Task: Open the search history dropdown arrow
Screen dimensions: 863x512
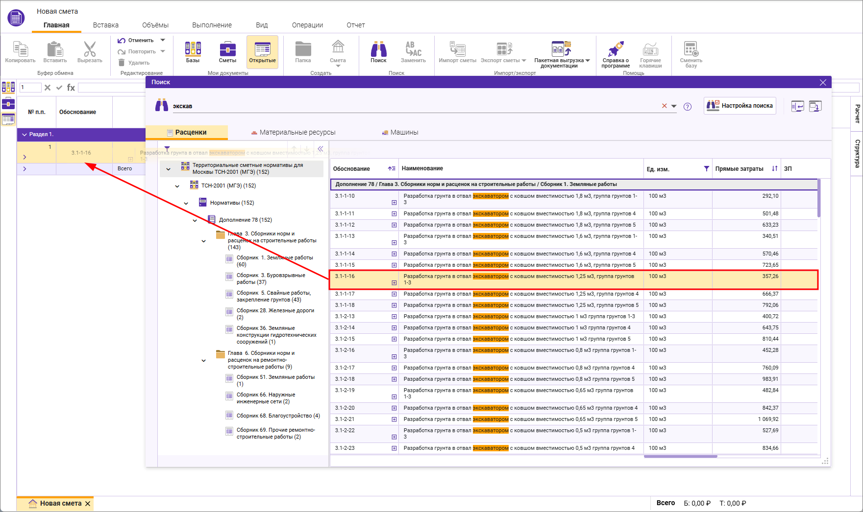Action: (674, 106)
